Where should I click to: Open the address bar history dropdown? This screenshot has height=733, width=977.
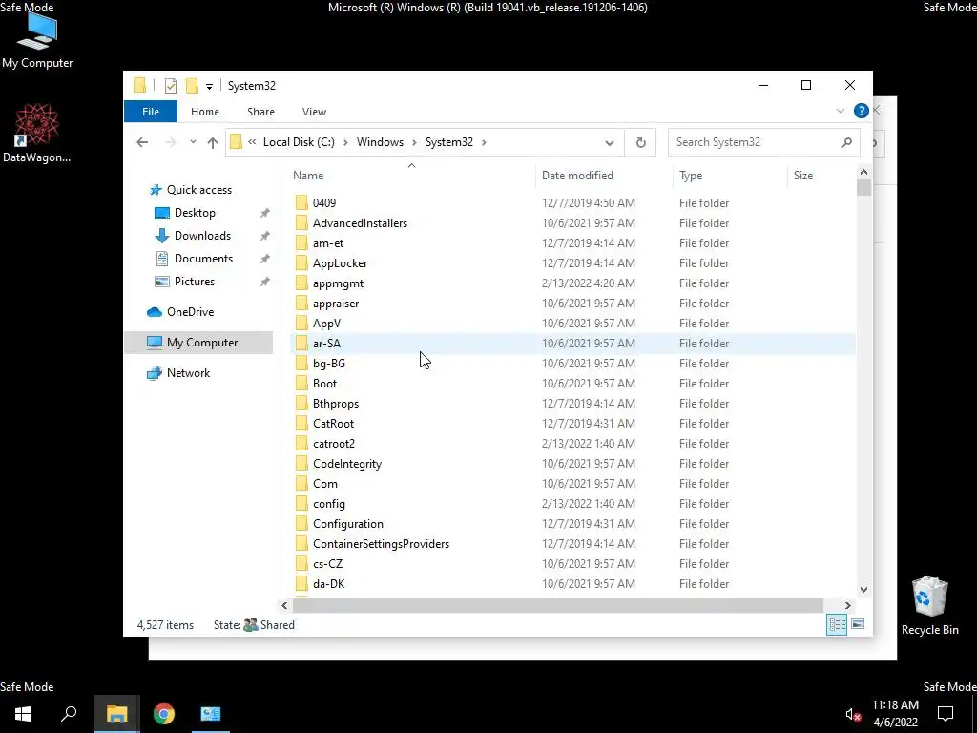point(610,143)
